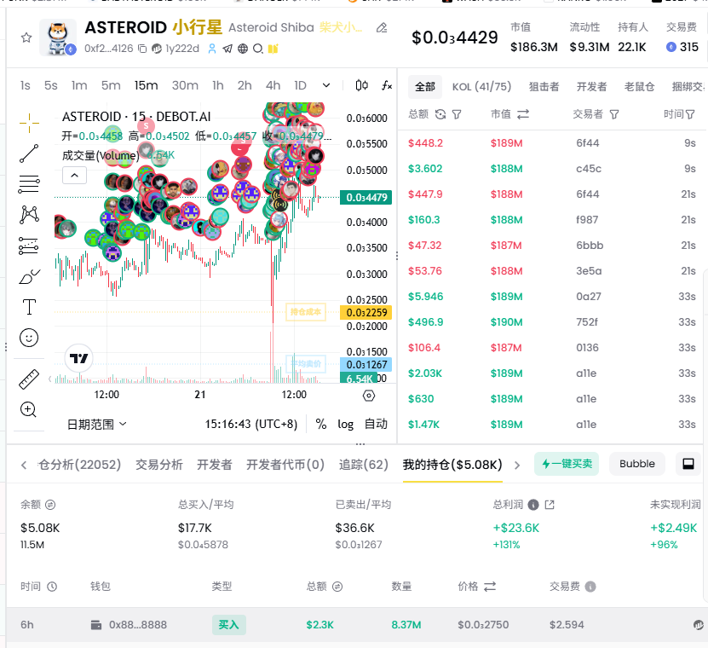Click the current price label 0.0₃4479
Image resolution: width=708 pixels, height=648 pixels.
coord(366,198)
